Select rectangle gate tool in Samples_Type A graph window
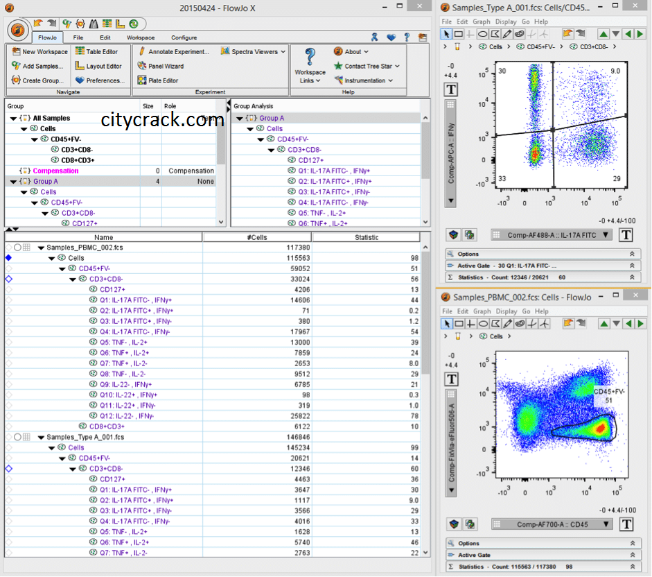Screen dimensions: 652x577 [458, 34]
